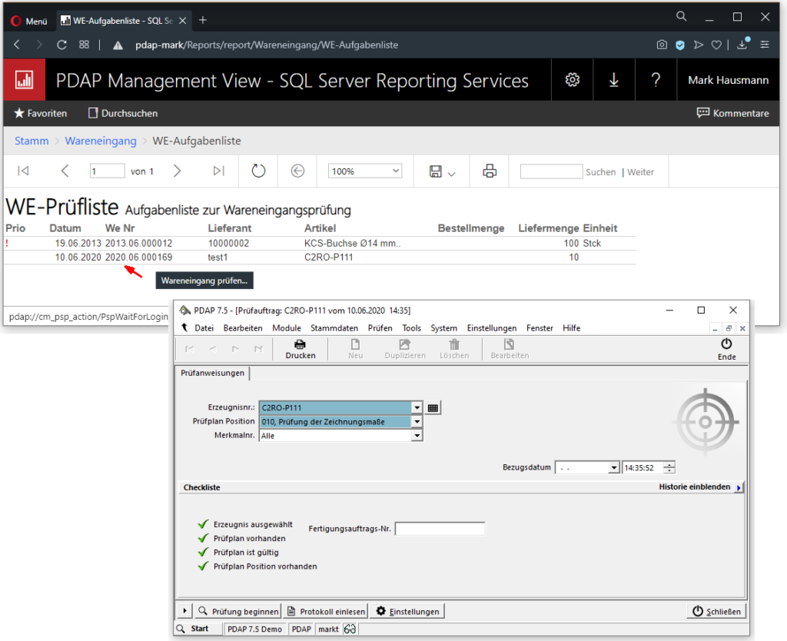Screen dimensions: 787x641
Task: Expand Merkmalnr. dropdown arrow
Action: pos(417,436)
